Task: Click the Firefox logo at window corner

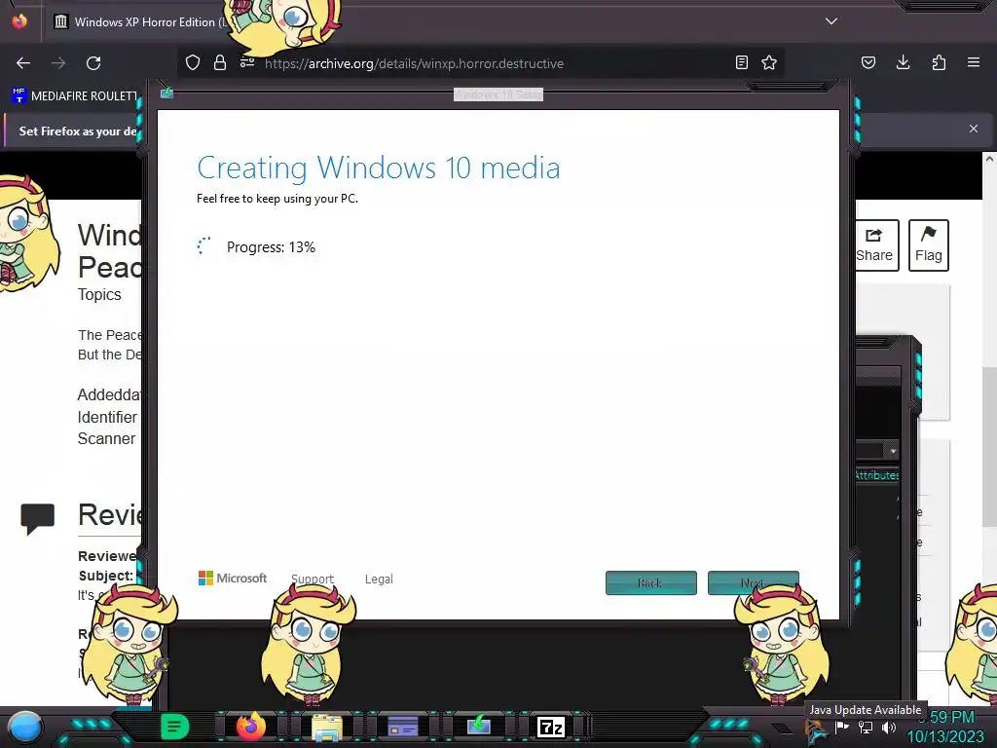Action: [19, 21]
